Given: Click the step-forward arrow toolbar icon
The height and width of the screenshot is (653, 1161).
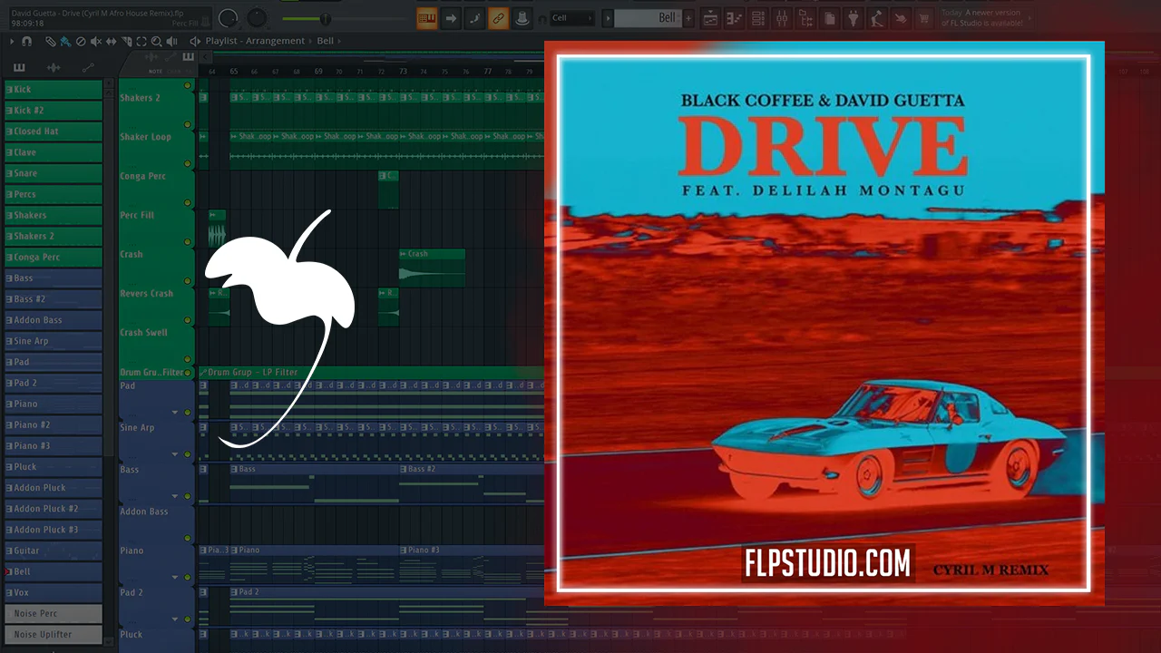Looking at the screenshot, I should coord(451,17).
